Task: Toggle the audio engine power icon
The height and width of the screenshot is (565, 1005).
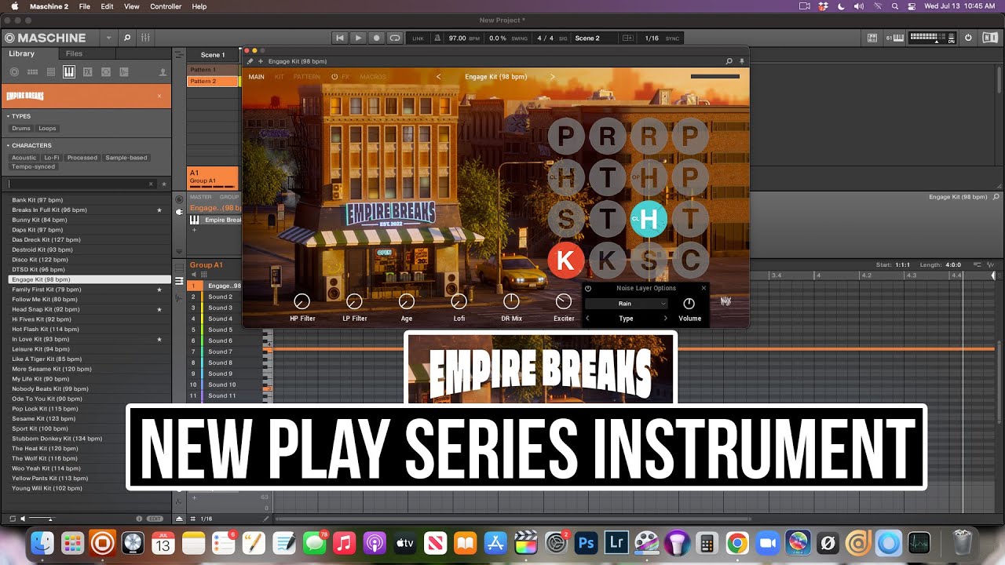Action: 968,38
